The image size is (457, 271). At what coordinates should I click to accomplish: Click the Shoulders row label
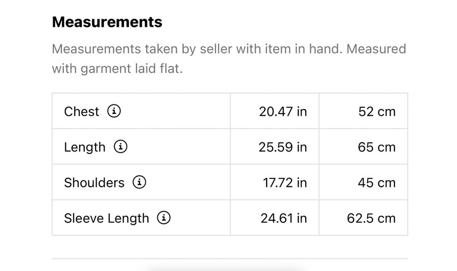(94, 183)
